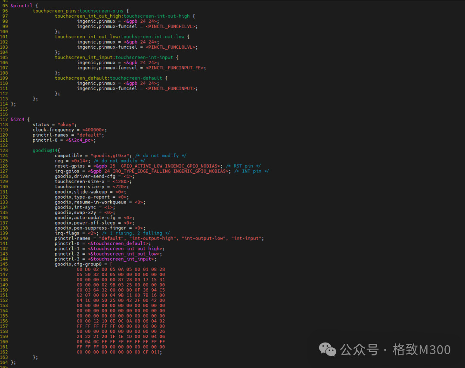The image size is (465, 368).
Task: Click the "int-output-low" string on line 140
Action: pyautogui.click(x=204, y=238)
